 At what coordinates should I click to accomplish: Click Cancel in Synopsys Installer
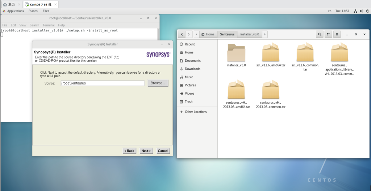click(163, 151)
